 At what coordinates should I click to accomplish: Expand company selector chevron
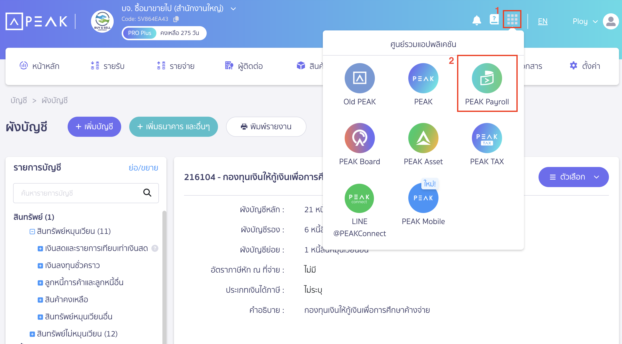[x=233, y=9]
